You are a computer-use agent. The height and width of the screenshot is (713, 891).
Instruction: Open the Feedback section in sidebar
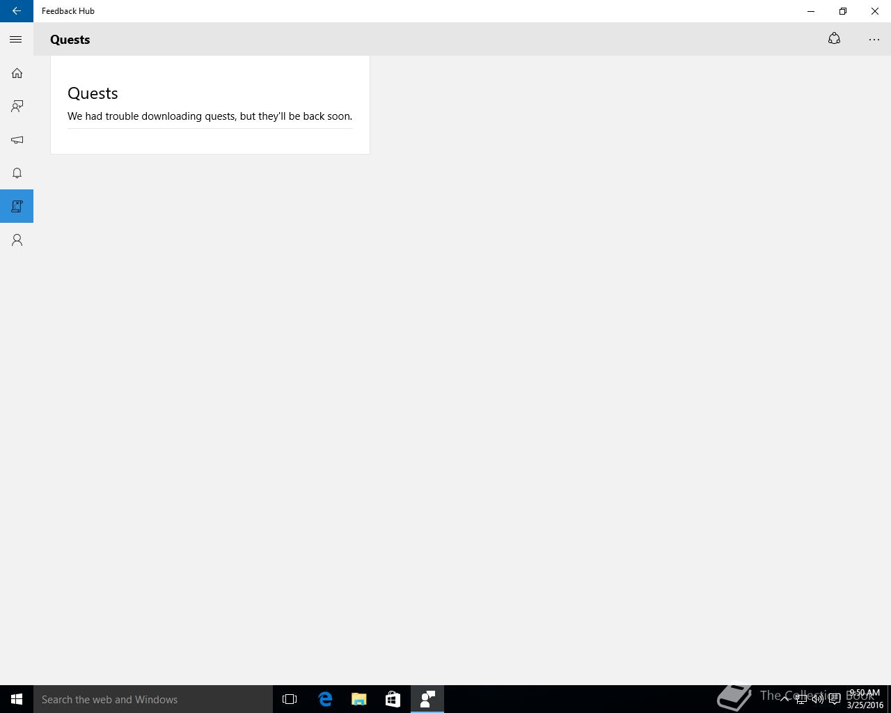click(x=17, y=107)
